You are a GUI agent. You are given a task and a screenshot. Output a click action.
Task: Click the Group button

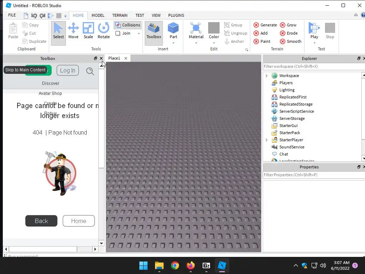tap(233, 25)
